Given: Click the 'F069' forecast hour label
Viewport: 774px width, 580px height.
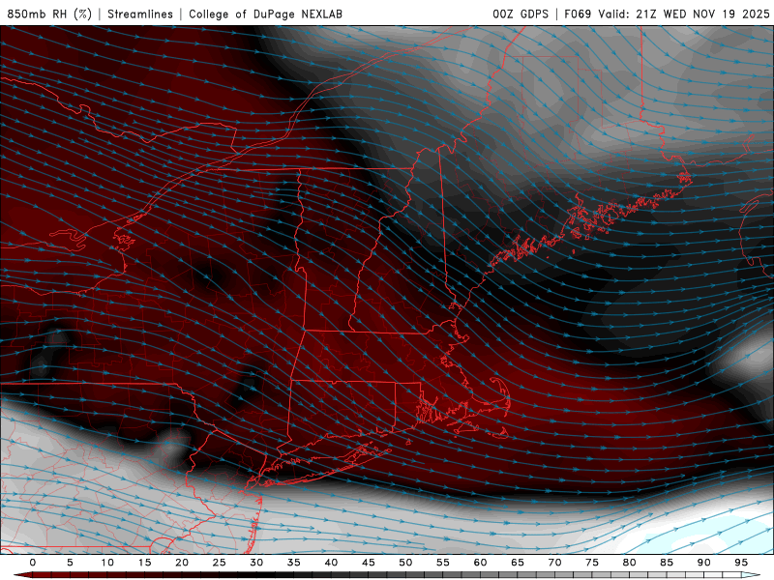Looking at the screenshot, I should tap(578, 14).
